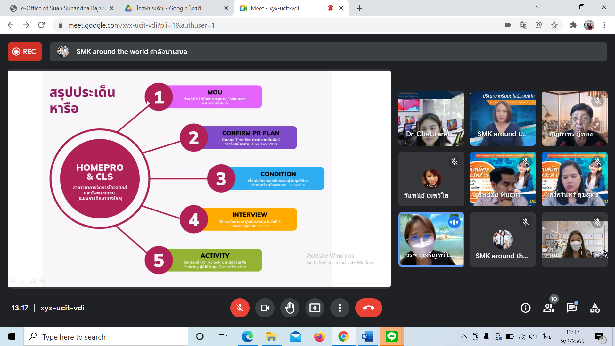Viewport: 615px width, 346px height.
Task: Open more options three-dot menu
Action: click(340, 308)
